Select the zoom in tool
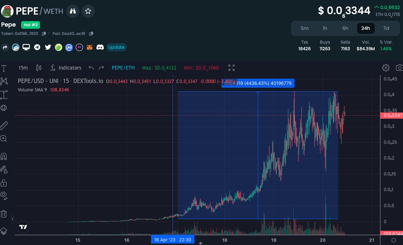Image resolution: width=403 pixels, height=245 pixels. click(x=4, y=139)
